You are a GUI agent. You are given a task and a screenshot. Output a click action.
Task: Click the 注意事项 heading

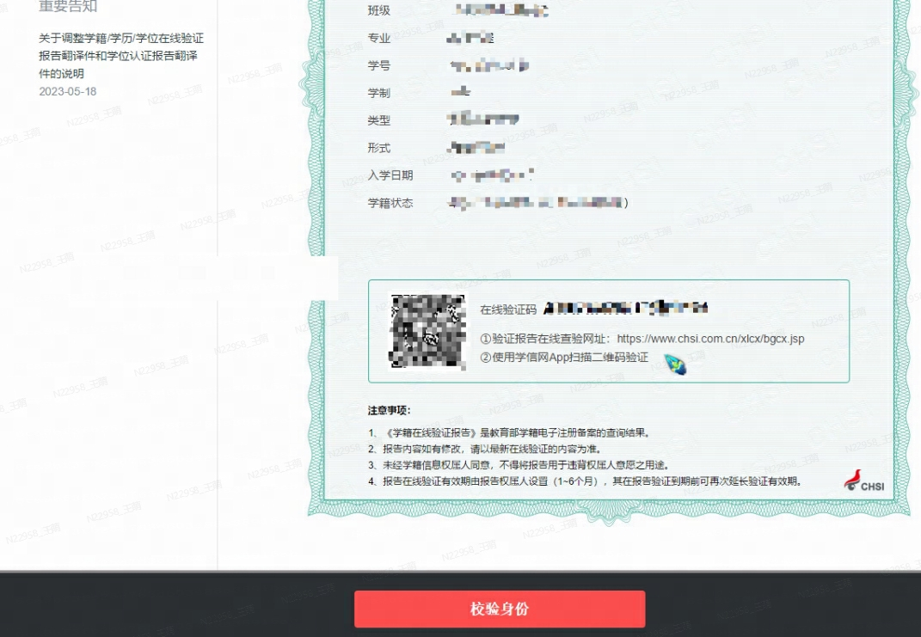tap(390, 410)
